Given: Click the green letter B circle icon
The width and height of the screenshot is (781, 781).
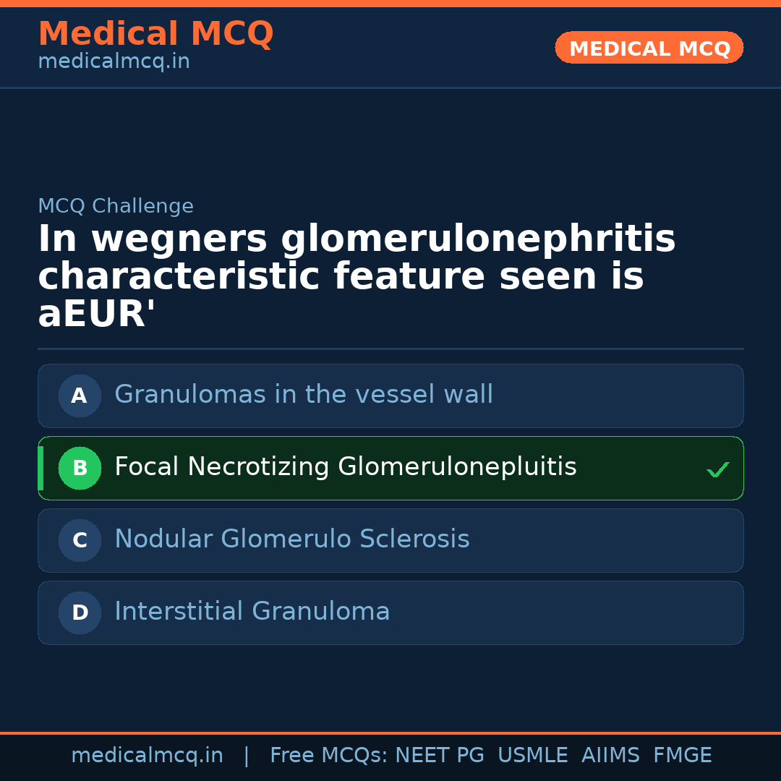Looking at the screenshot, I should [x=80, y=468].
